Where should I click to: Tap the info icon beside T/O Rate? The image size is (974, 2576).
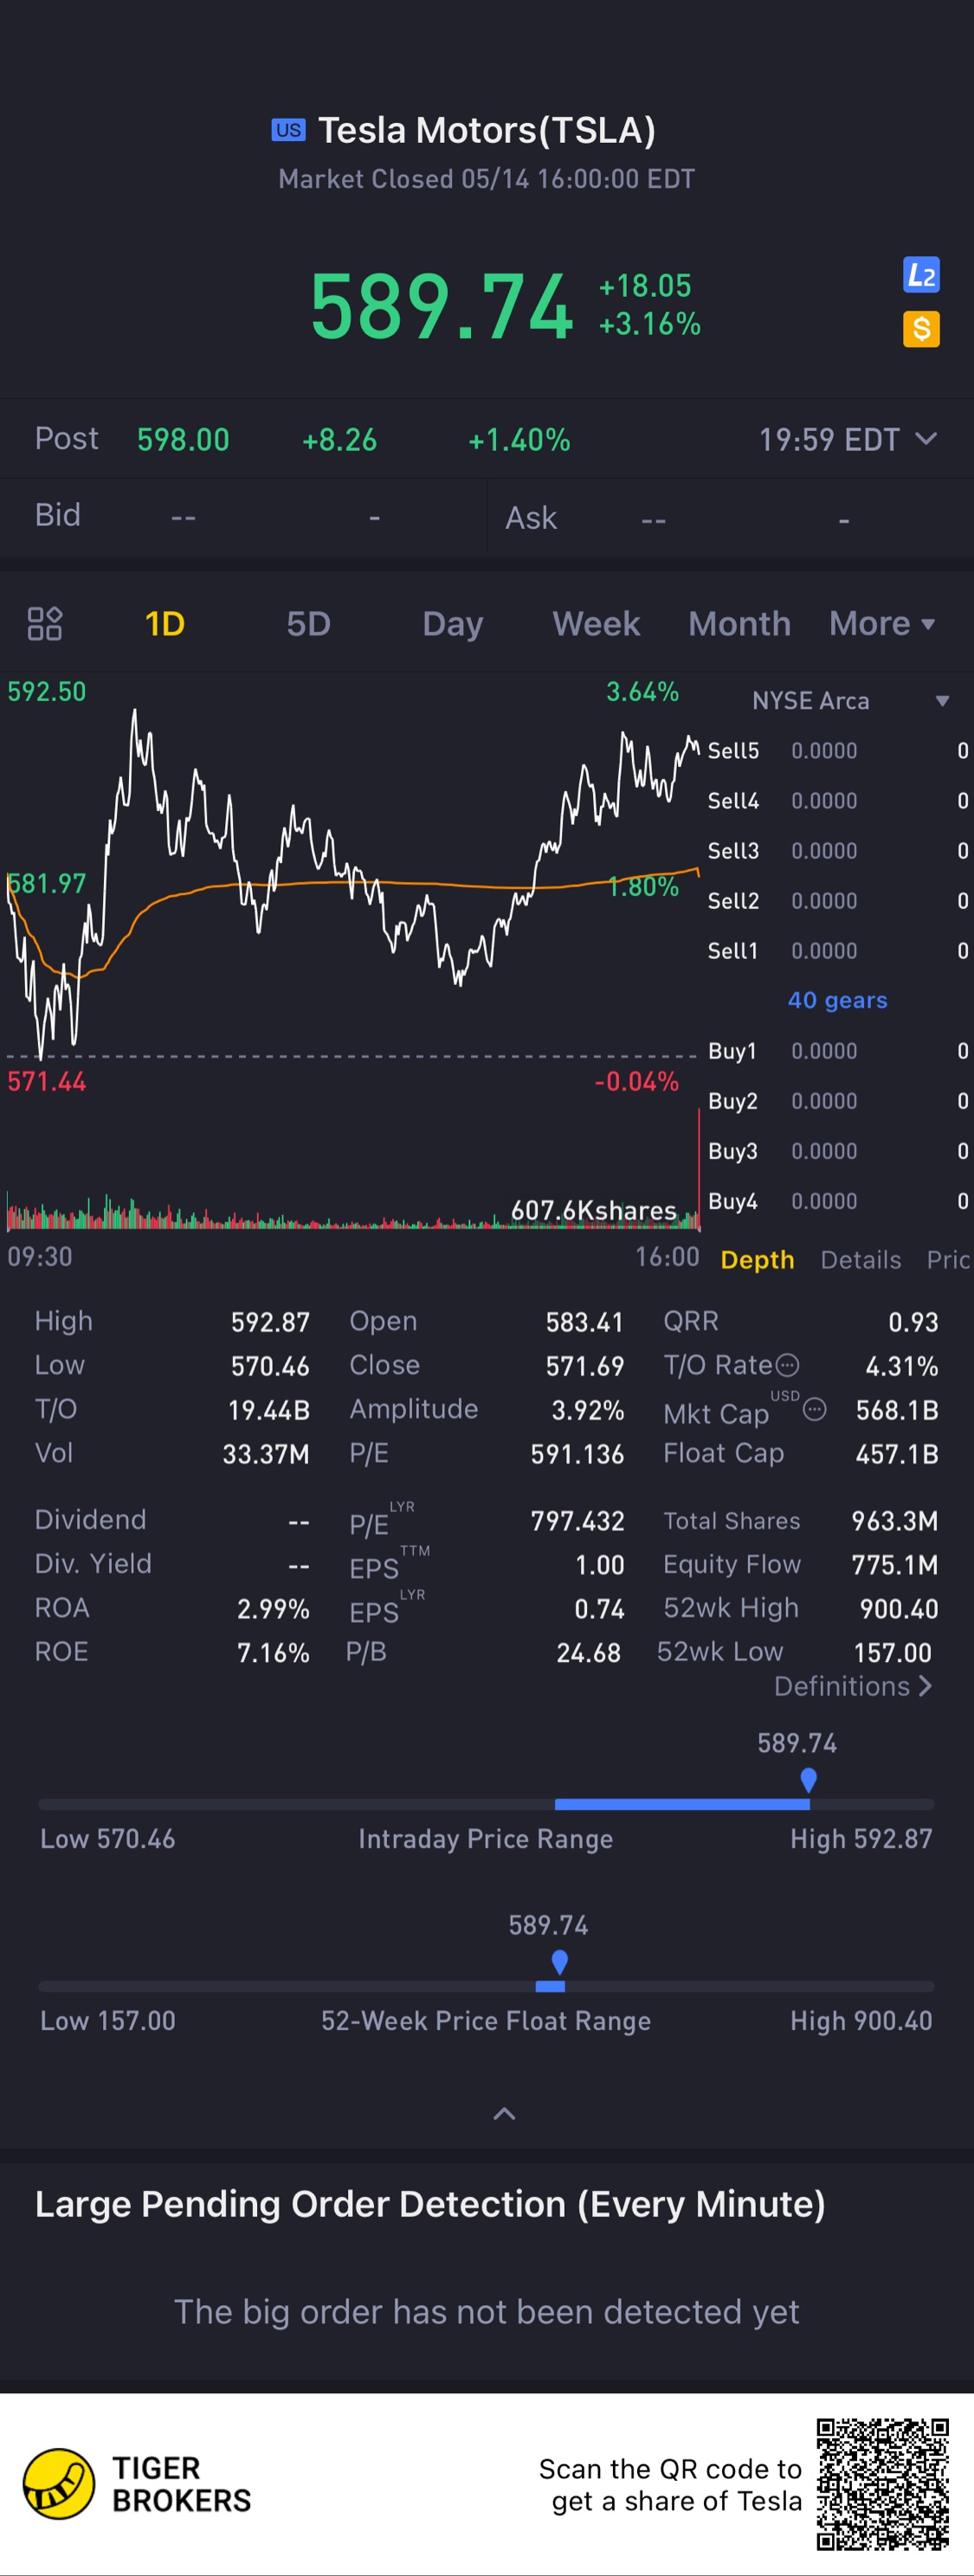click(788, 1365)
